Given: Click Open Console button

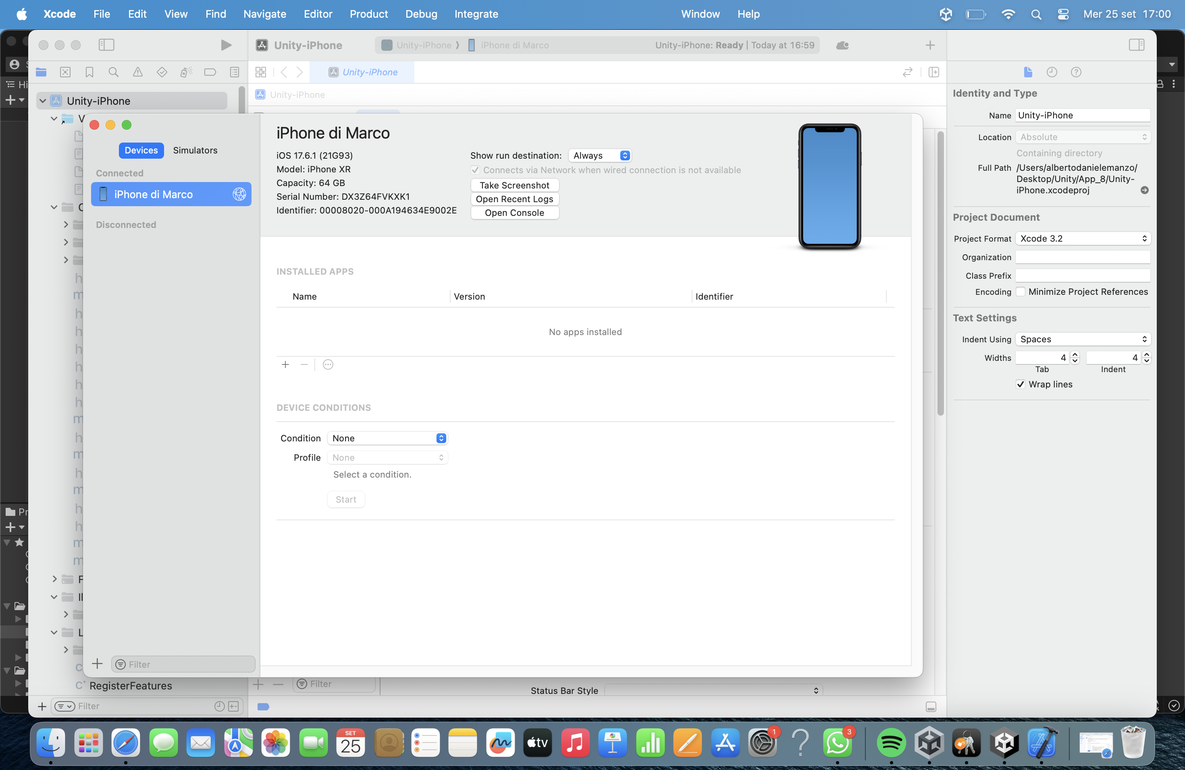Looking at the screenshot, I should [x=514, y=213].
